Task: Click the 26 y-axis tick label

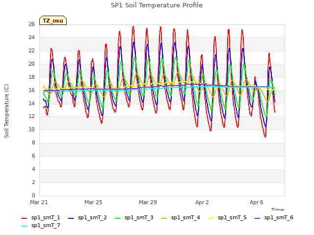Action: (31, 24)
